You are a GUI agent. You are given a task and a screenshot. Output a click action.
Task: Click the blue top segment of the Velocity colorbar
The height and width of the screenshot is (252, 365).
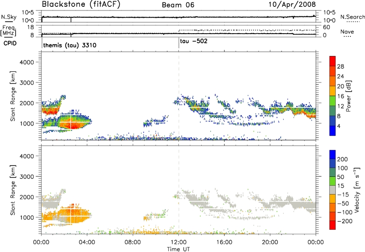(x=333, y=155)
